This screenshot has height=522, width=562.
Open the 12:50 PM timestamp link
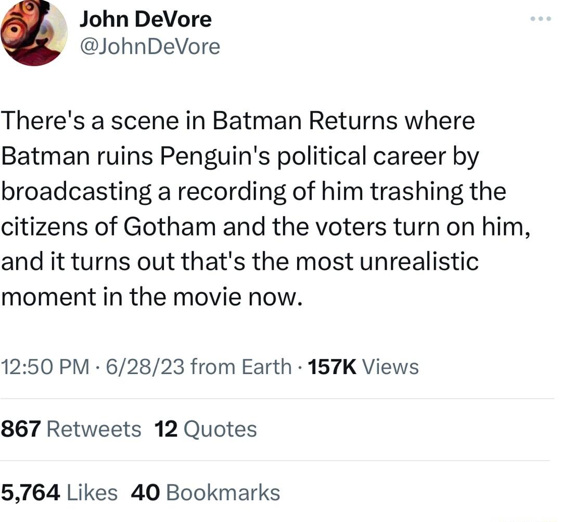[x=41, y=366]
